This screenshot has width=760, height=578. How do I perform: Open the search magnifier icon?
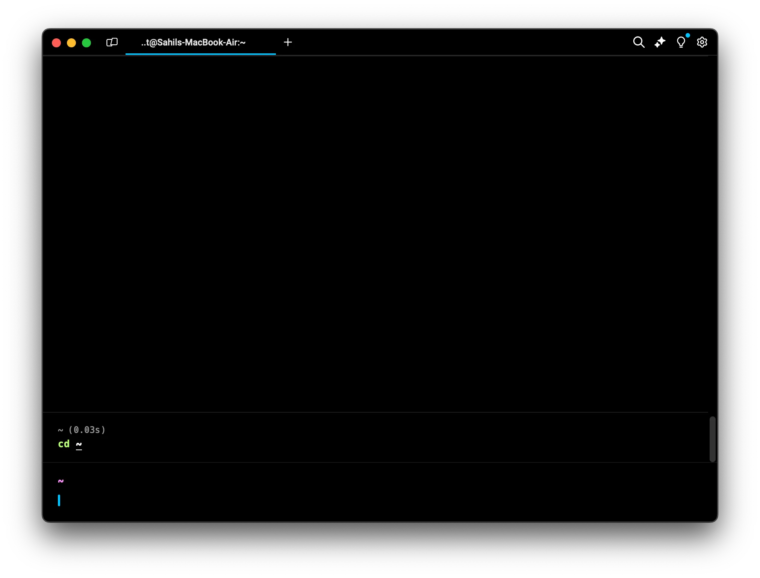639,42
